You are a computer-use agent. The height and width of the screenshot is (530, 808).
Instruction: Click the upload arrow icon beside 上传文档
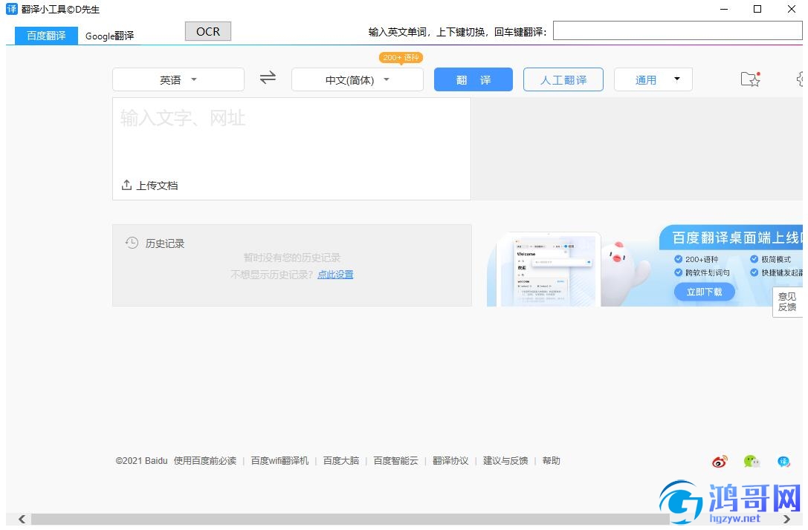(127, 185)
